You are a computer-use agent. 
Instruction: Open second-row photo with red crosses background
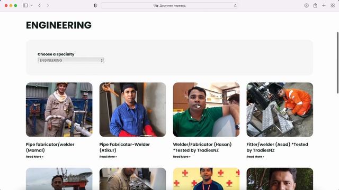pyautogui.click(x=206, y=179)
